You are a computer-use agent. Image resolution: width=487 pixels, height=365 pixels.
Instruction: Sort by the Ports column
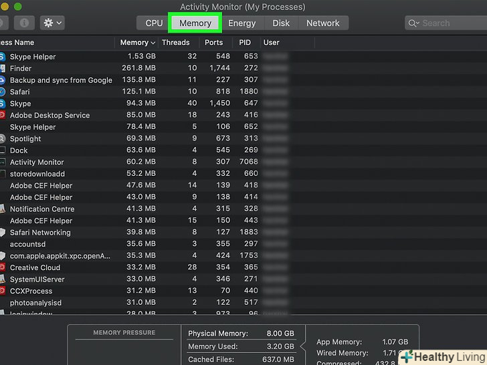click(x=213, y=43)
